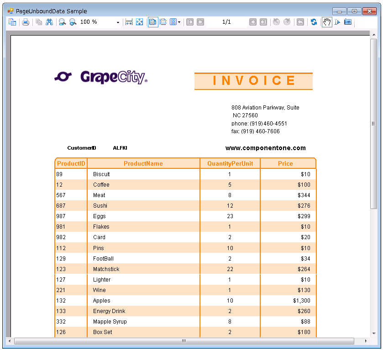Refresh the document preview
The height and width of the screenshot is (350, 383).
pos(314,22)
